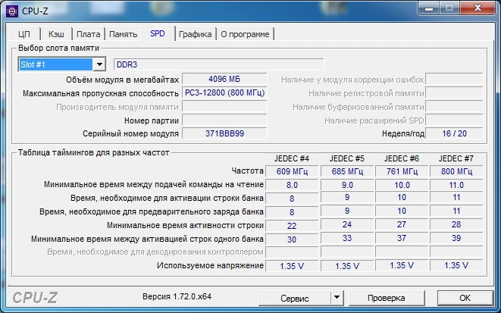Click the Используемое напряжение label
The image size is (501, 313).
point(210,265)
